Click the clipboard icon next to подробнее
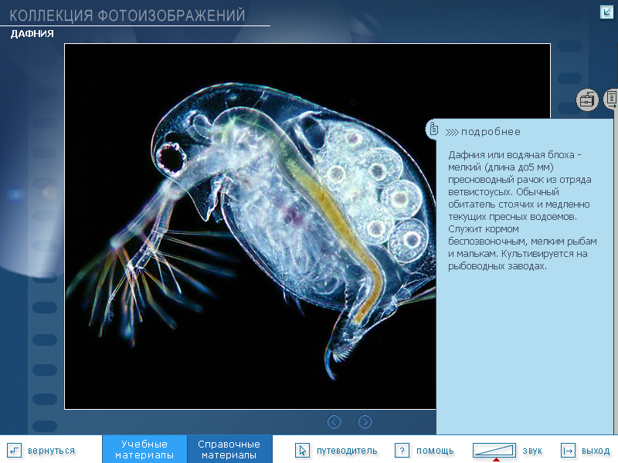 [x=433, y=129]
